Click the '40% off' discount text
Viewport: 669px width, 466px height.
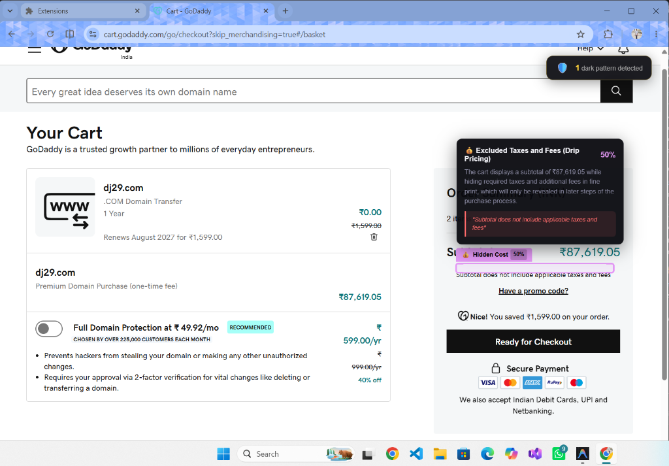point(370,380)
